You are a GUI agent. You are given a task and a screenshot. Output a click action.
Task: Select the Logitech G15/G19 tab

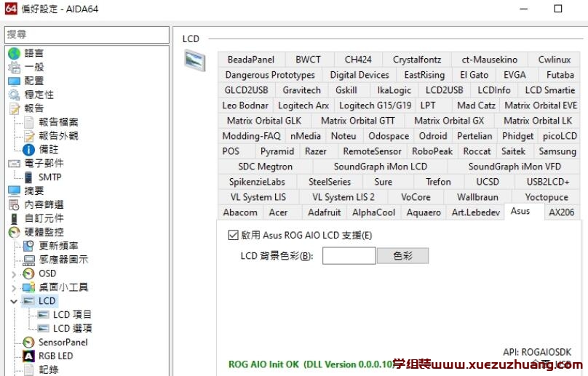tap(376, 105)
